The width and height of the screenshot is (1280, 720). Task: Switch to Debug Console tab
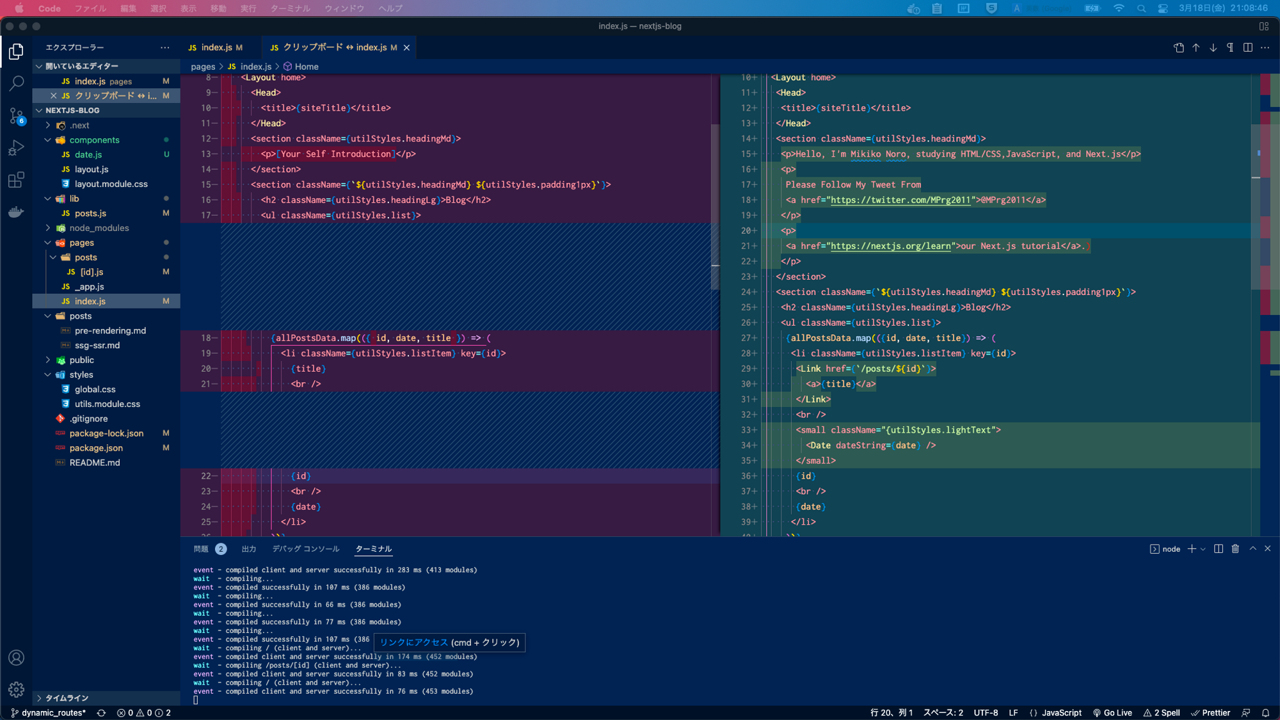(x=305, y=549)
